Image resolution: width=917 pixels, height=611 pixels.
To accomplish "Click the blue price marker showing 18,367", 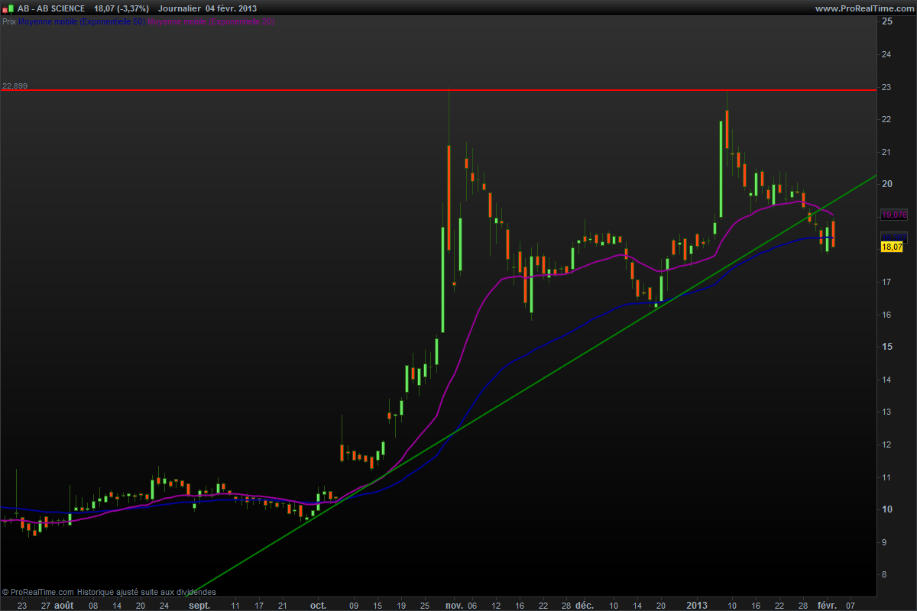I will click(893, 236).
